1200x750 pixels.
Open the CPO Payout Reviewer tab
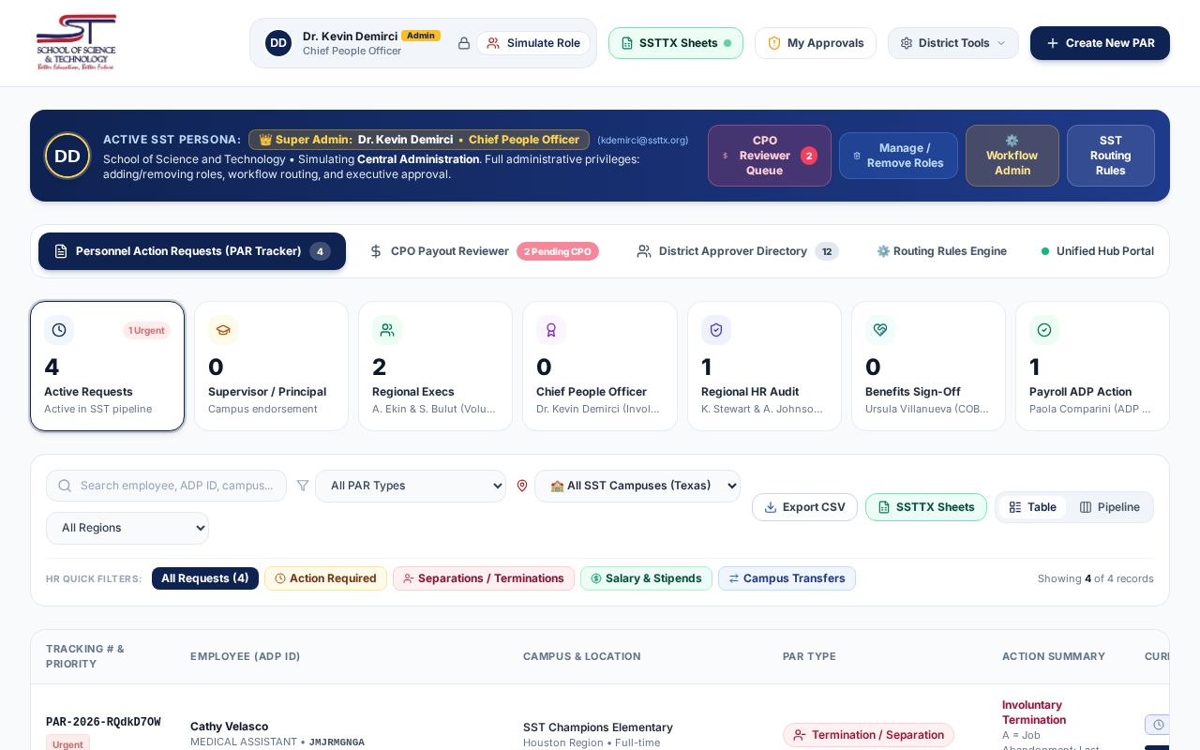click(x=485, y=251)
